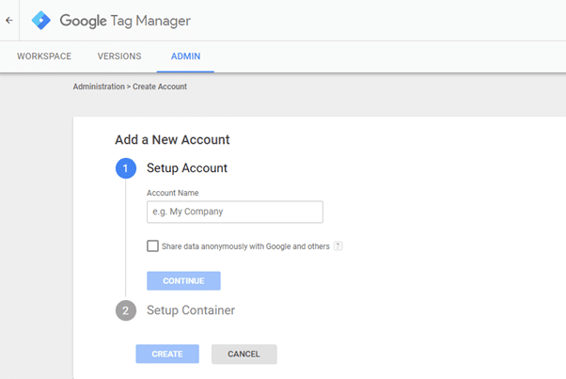Click the step 2 circle icon
This screenshot has height=379, width=566.
click(x=126, y=310)
